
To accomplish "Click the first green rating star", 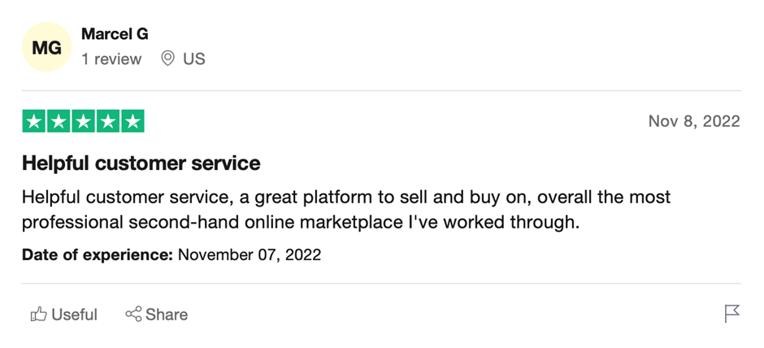I will (x=34, y=121).
